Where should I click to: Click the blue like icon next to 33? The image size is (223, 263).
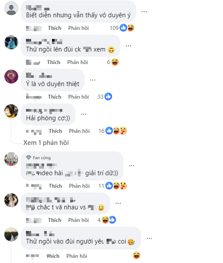108,96
